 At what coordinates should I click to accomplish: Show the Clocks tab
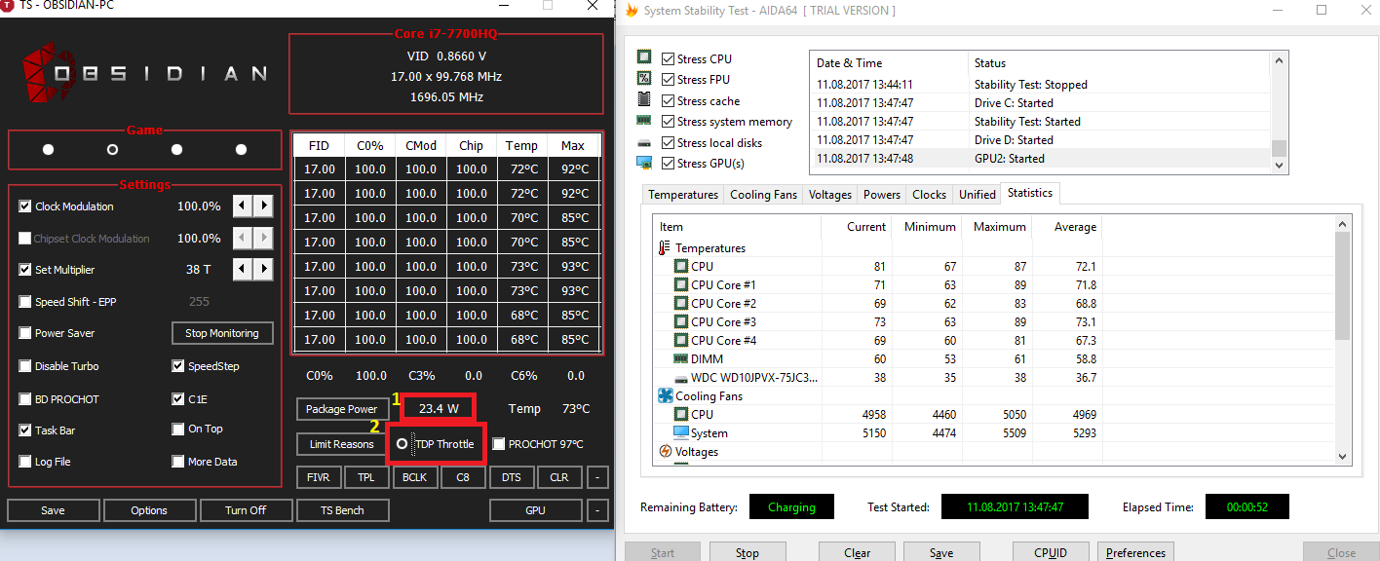[x=930, y=195]
